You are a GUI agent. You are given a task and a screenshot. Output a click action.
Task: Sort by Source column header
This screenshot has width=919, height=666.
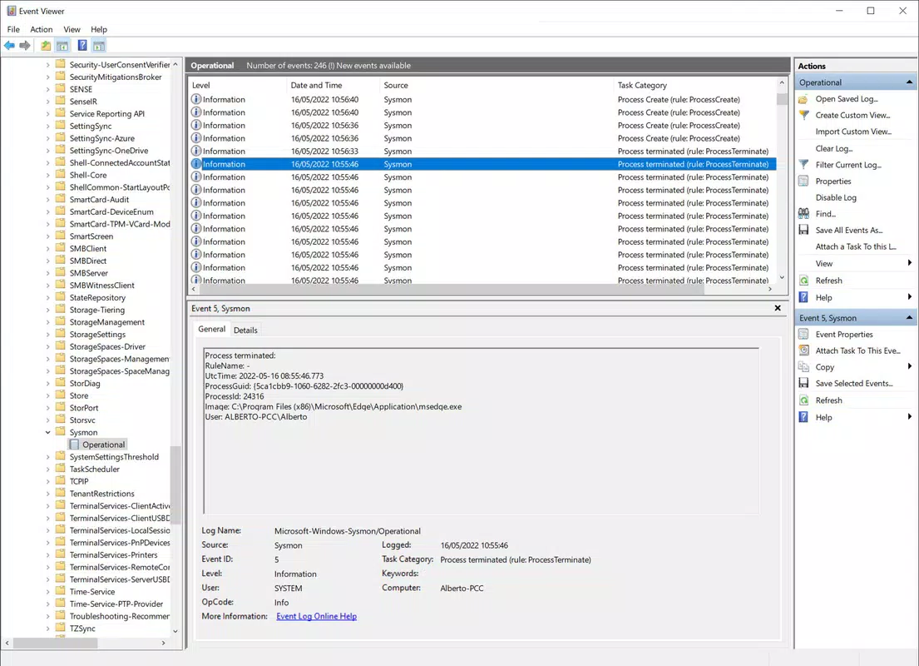(x=497, y=85)
